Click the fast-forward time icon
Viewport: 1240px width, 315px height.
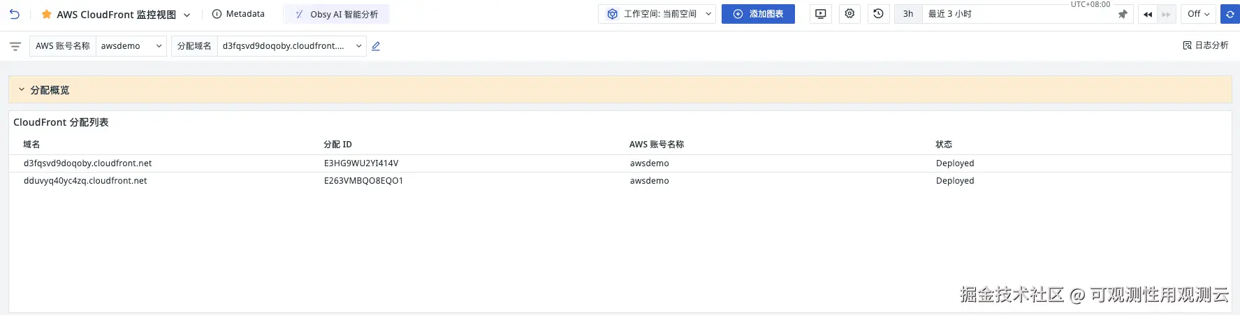pyautogui.click(x=1167, y=14)
